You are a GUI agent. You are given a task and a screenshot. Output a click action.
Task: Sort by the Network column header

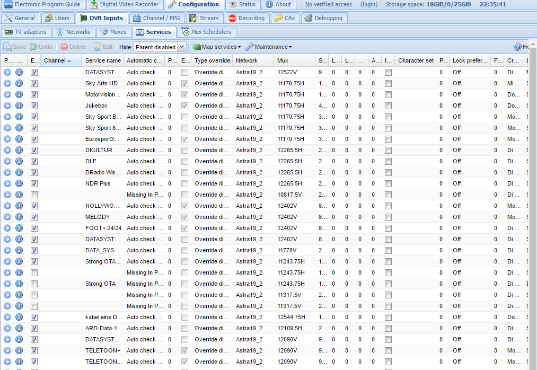tap(253, 60)
